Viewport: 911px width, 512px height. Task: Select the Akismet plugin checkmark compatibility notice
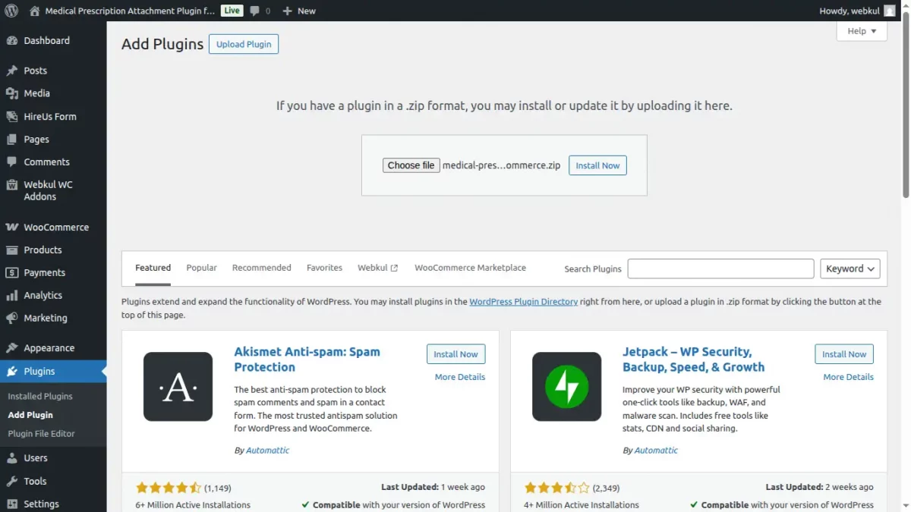(305, 504)
